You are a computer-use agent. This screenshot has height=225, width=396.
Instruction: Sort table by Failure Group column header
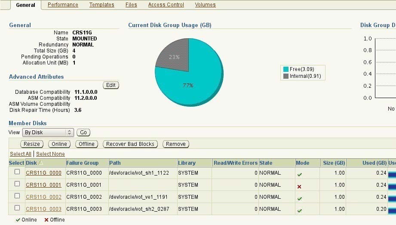pyautogui.click(x=82, y=163)
